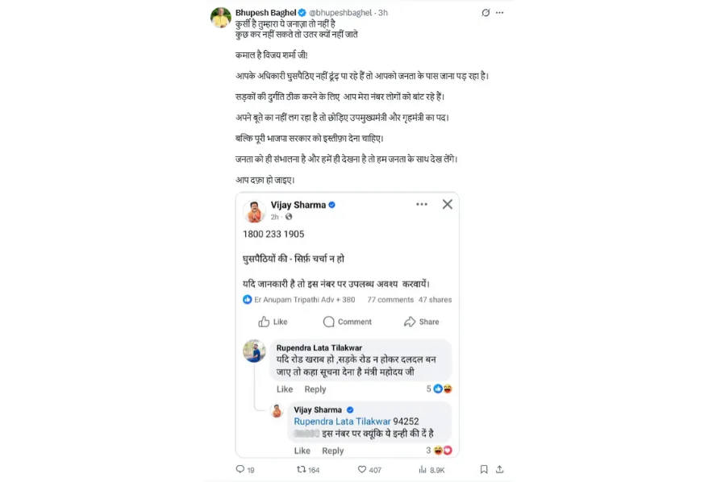The width and height of the screenshot is (717, 482).
Task: Click the Grok icon on the tweet
Action: coord(485,13)
